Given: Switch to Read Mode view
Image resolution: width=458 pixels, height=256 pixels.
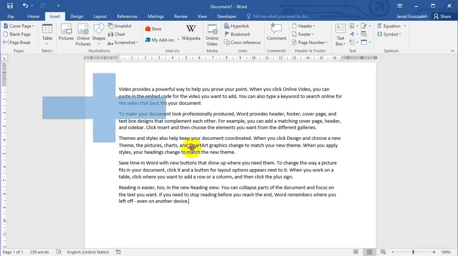Looking at the screenshot, I should (x=356, y=252).
